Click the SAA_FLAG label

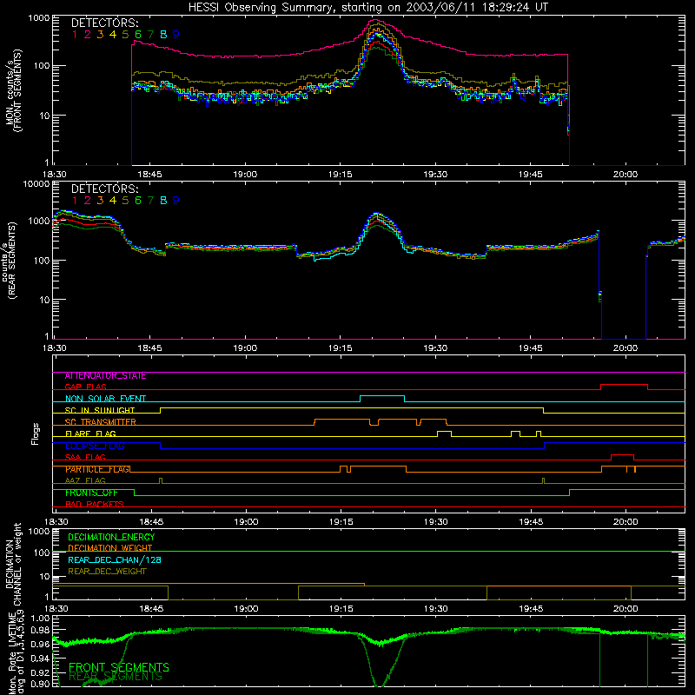tap(85, 457)
